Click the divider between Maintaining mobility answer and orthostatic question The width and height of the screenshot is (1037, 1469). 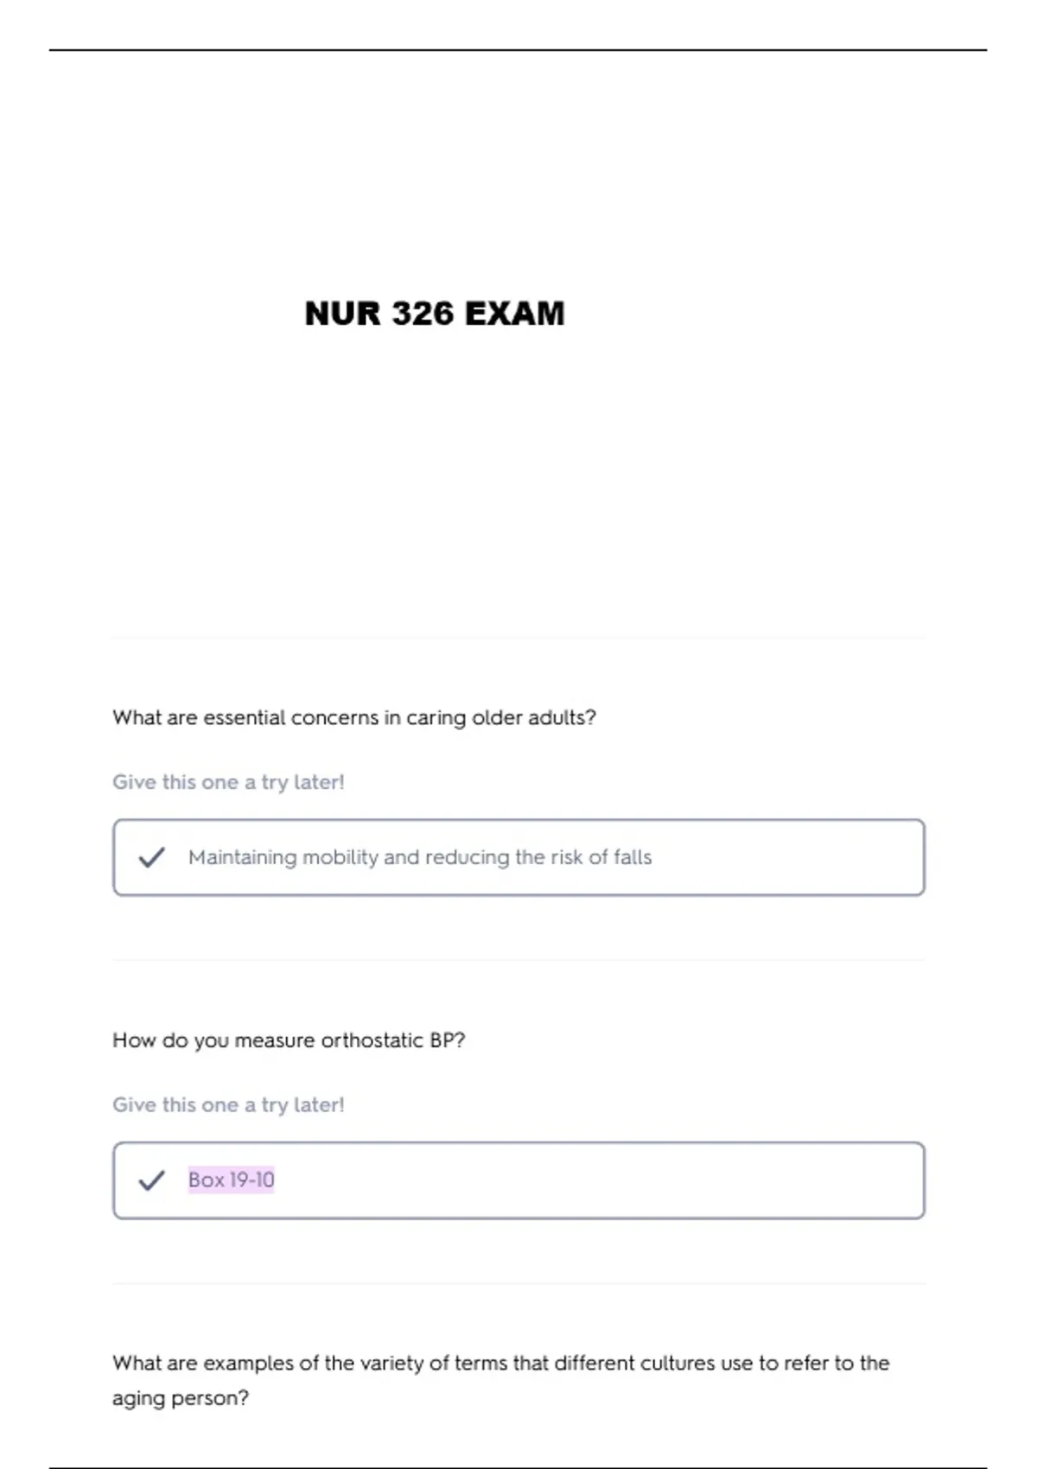518,960
